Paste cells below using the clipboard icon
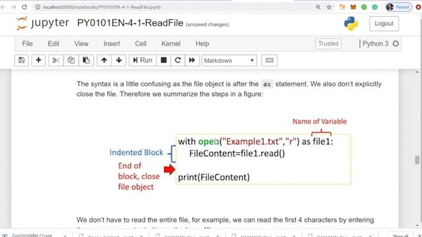The width and height of the screenshot is (422, 237). pos(86,60)
